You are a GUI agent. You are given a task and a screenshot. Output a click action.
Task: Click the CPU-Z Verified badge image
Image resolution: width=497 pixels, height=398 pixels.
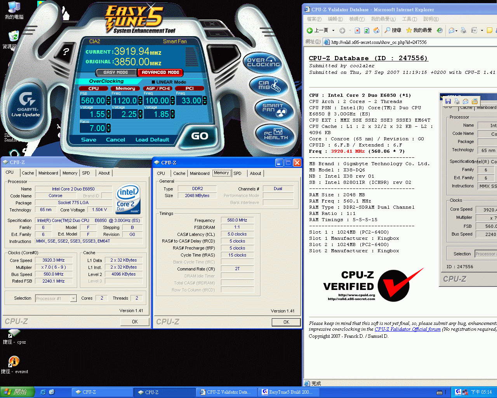pos(373,285)
